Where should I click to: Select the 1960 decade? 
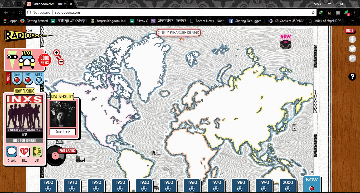192,185
